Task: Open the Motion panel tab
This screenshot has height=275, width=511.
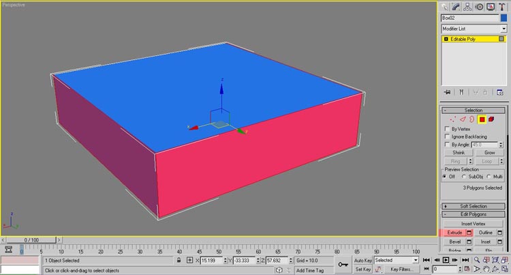Action: tap(478, 6)
